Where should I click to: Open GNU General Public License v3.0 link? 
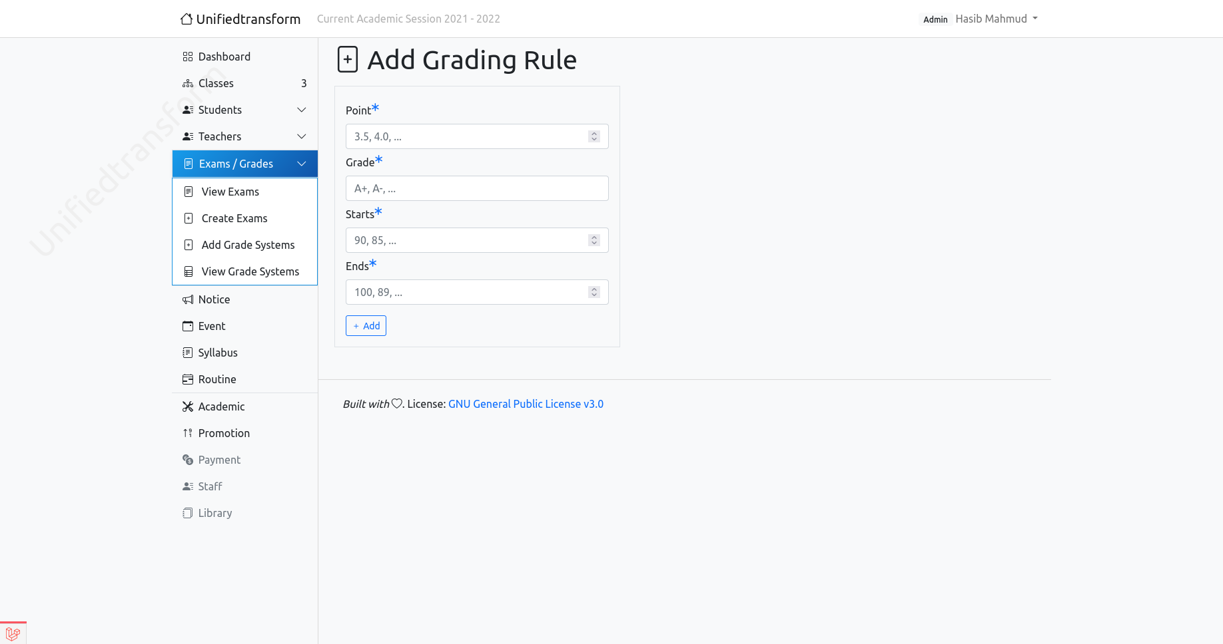526,404
